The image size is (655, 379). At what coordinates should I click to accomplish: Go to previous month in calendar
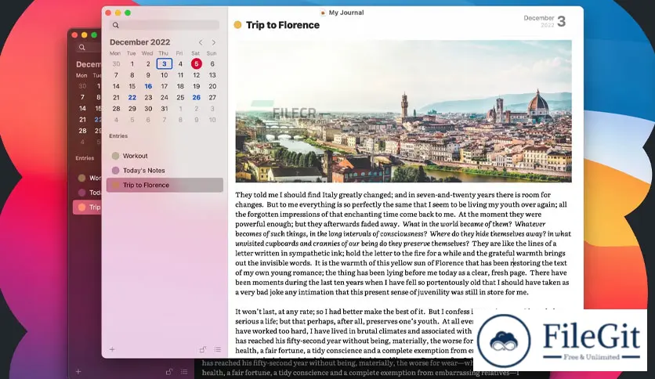tap(201, 42)
